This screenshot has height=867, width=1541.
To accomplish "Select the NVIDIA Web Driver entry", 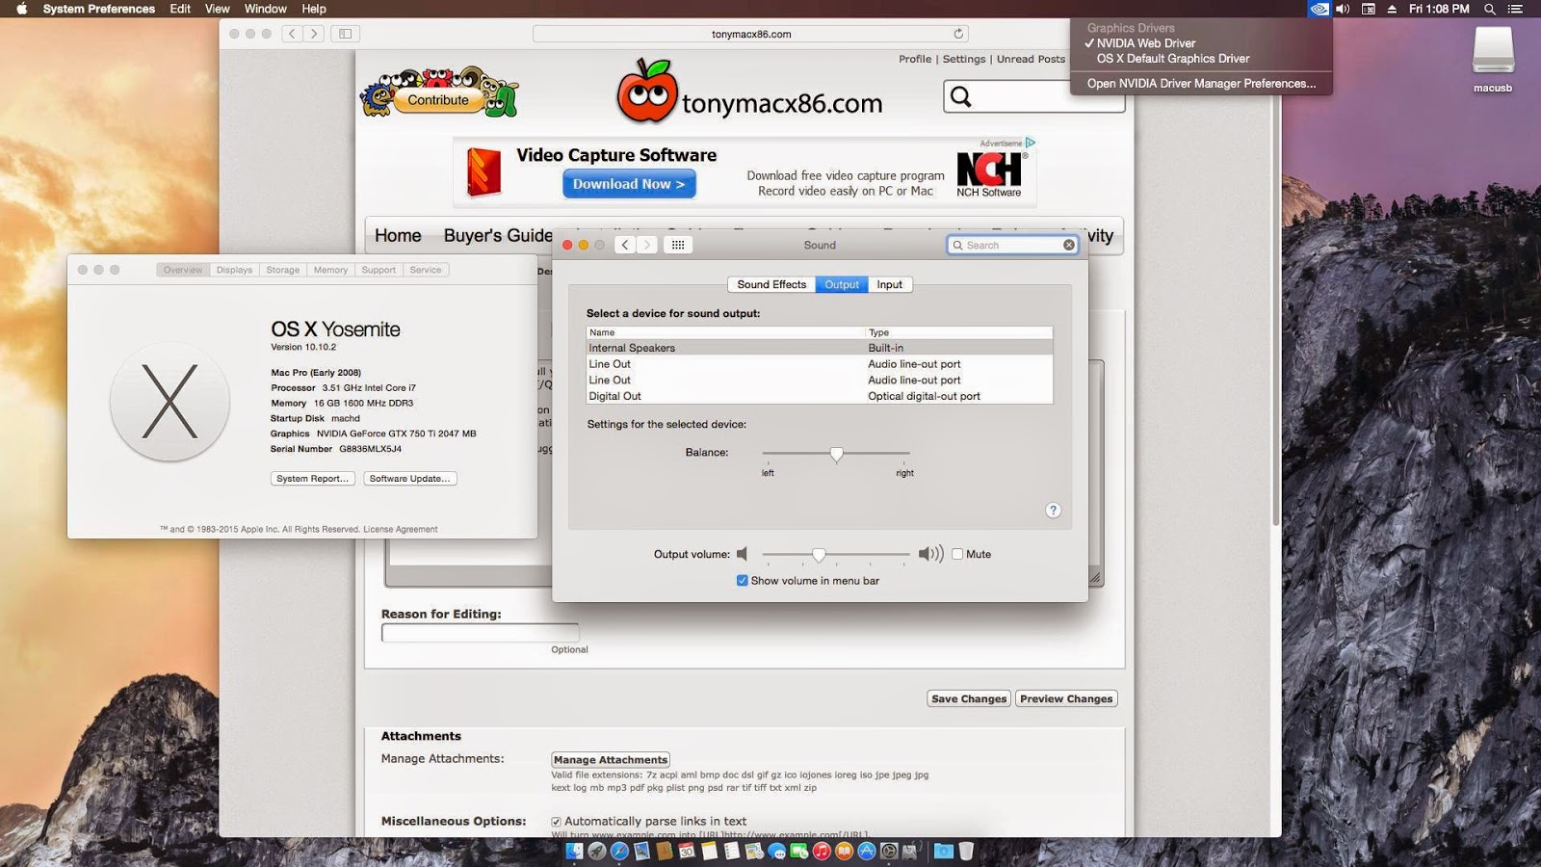I will 1145,43.
